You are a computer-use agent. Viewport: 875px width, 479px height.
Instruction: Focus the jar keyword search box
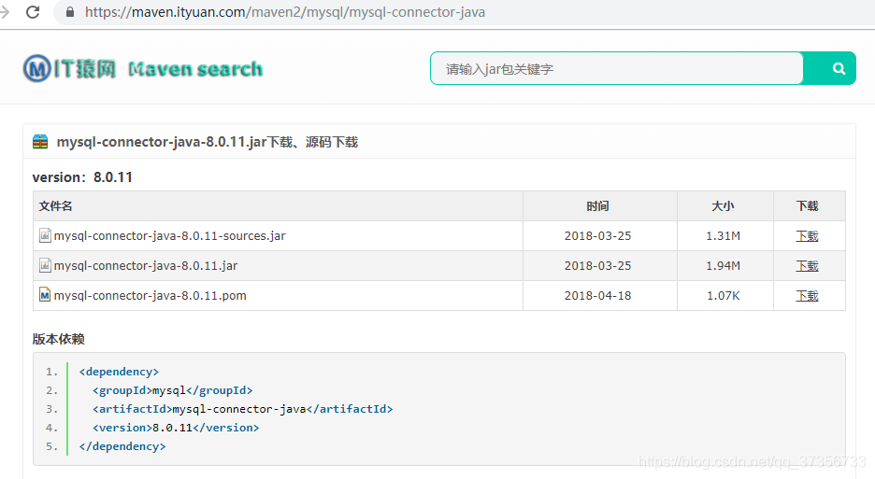(x=616, y=68)
